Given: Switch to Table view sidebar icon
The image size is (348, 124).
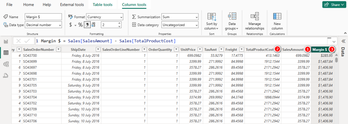Looking at the screenshot, I should click(6, 53).
